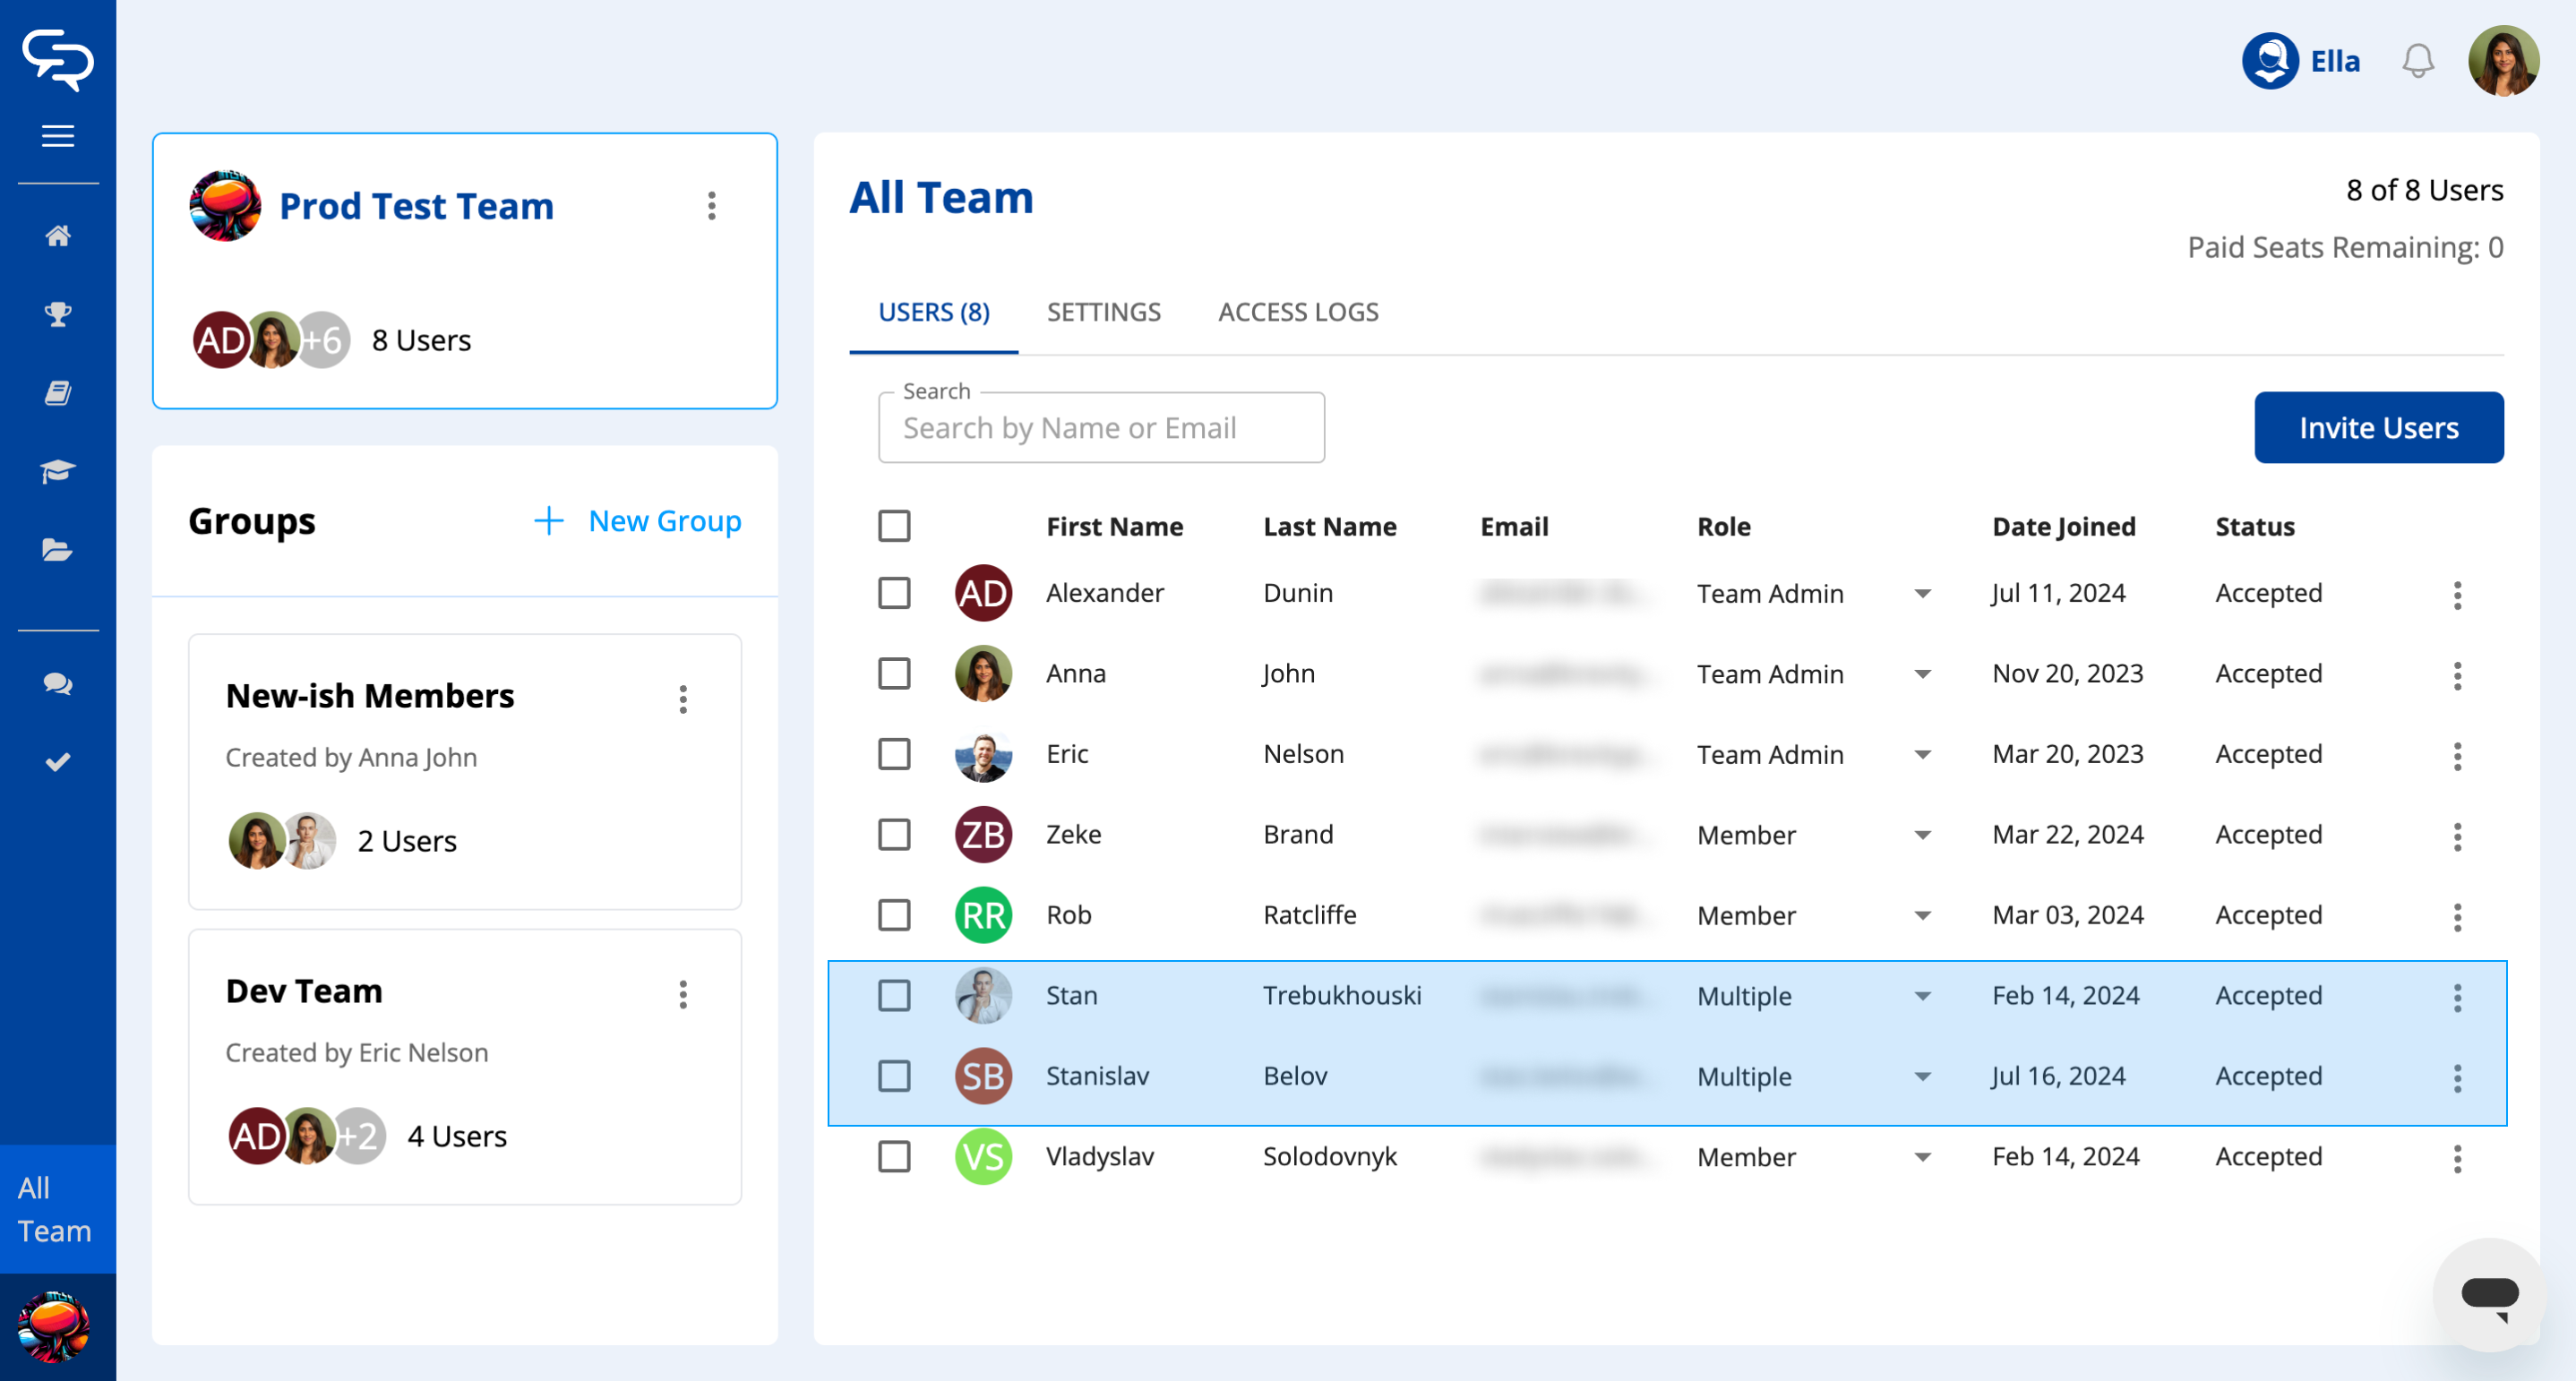Go to home via sidebar house icon
The width and height of the screenshot is (2576, 1381).
58,236
